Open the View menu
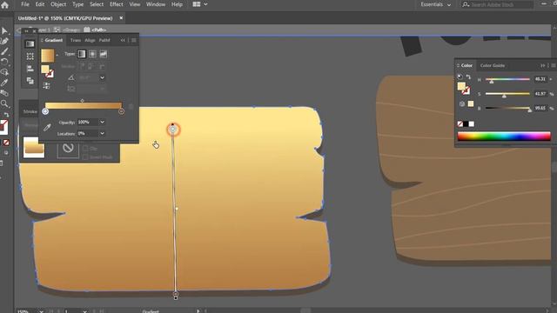The height and width of the screenshot is (313, 557). click(x=134, y=4)
